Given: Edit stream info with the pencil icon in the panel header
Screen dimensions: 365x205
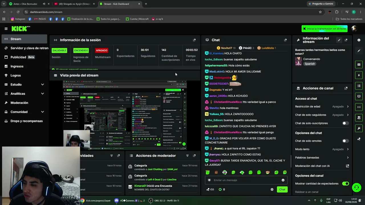Looking at the screenshot, I should pos(339,40).
